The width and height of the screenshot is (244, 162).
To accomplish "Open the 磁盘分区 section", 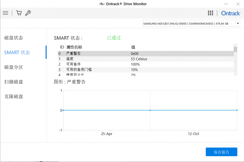I will (x=14, y=67).
